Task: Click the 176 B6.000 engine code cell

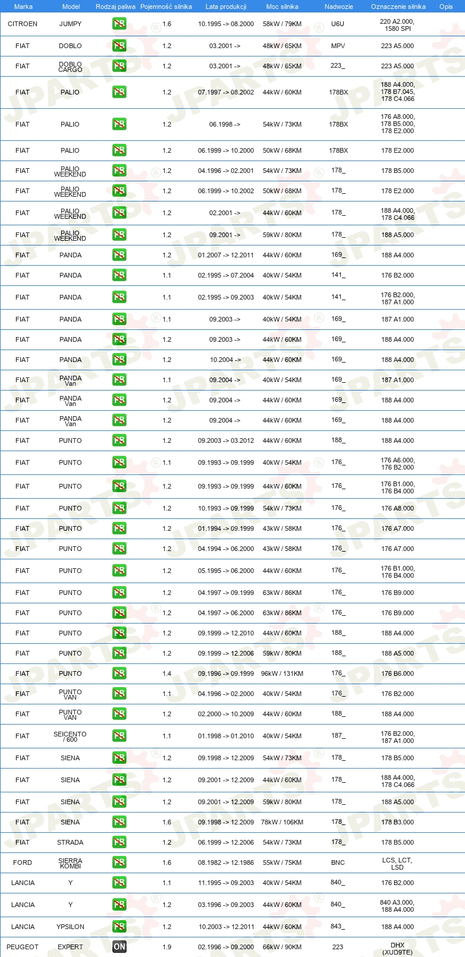Action: [397, 673]
